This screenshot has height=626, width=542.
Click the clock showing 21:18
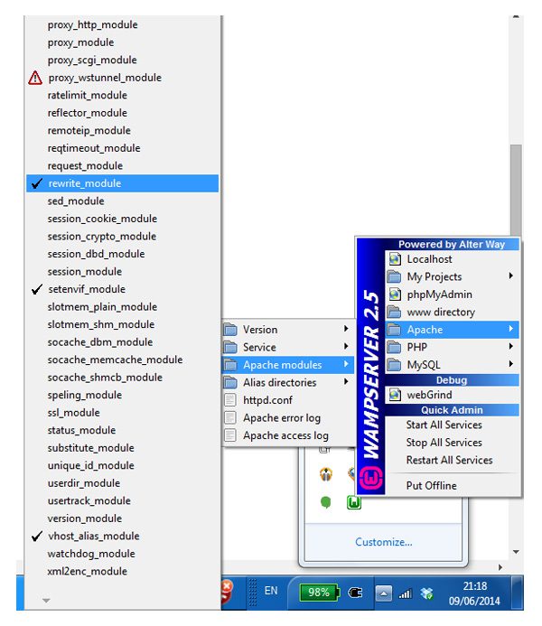(474, 585)
